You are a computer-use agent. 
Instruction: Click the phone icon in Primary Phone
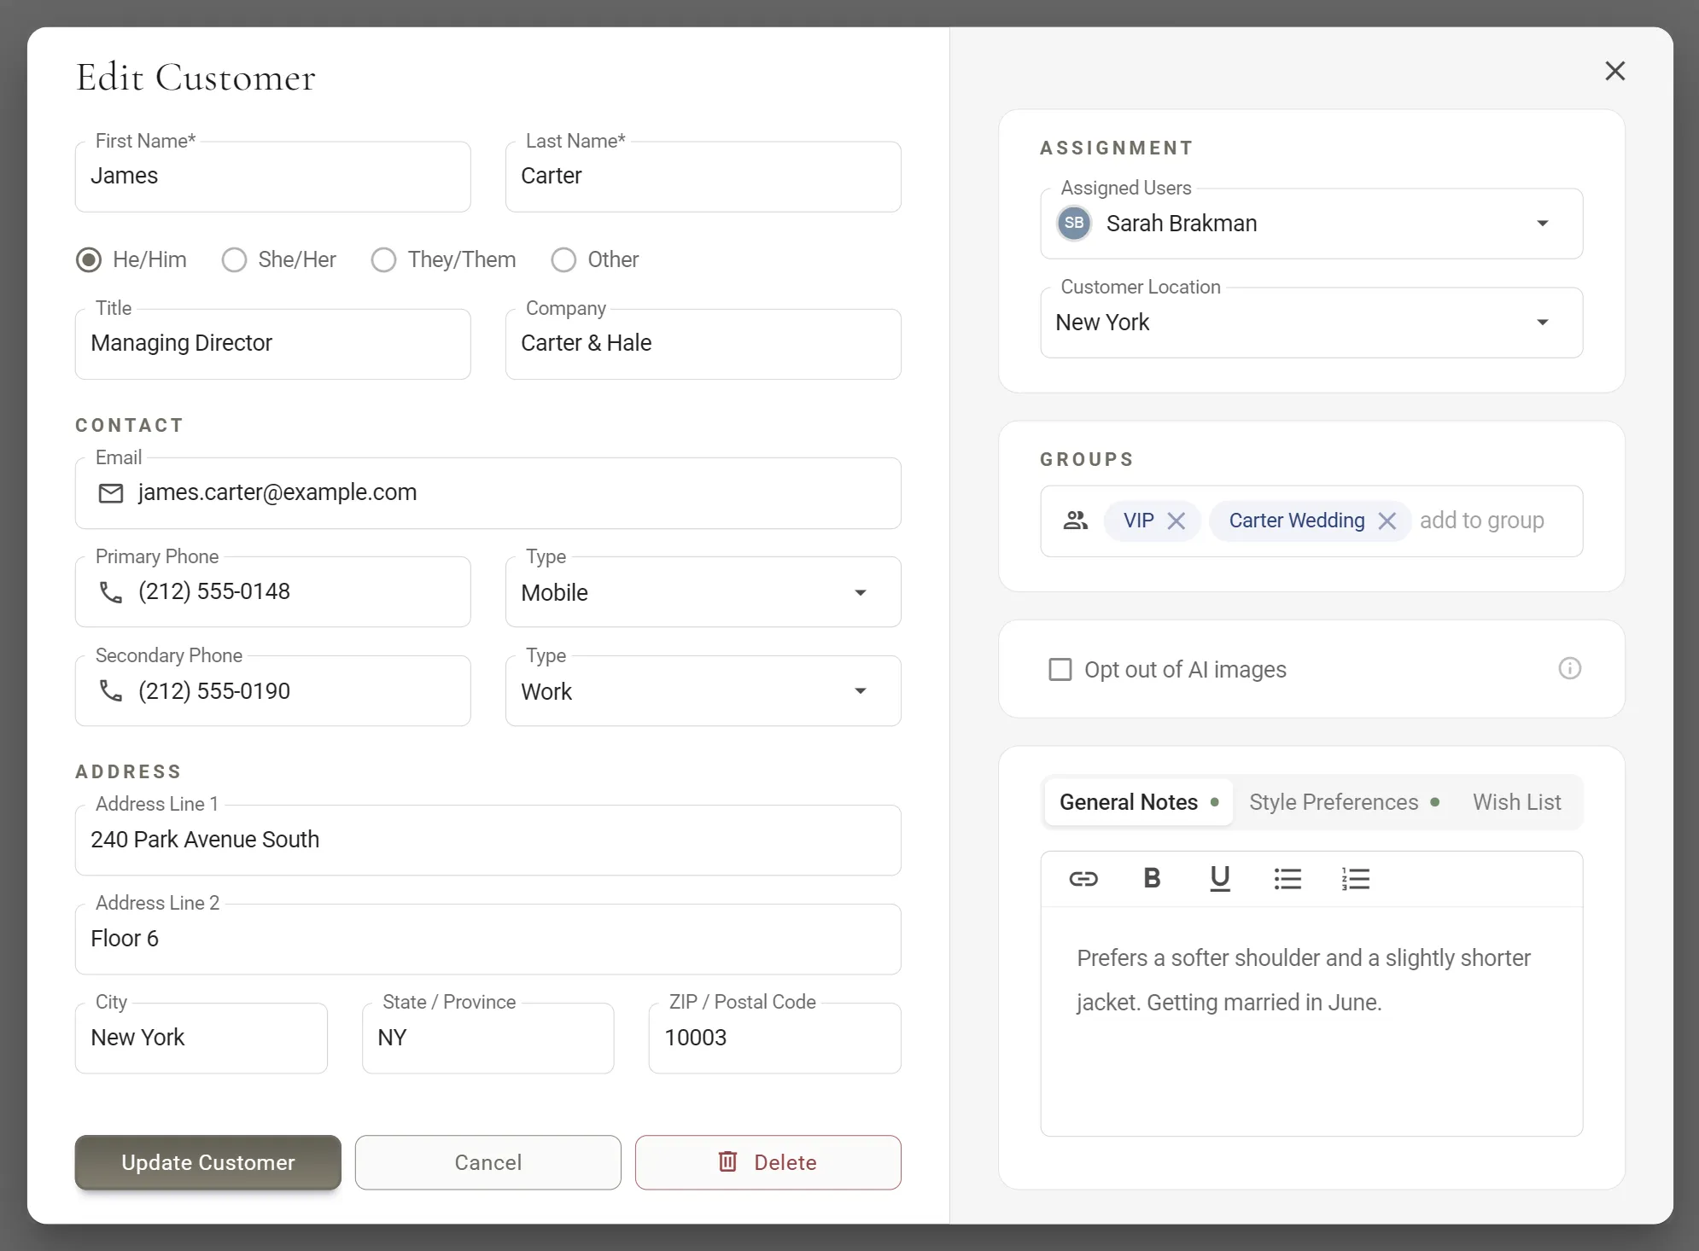111,592
